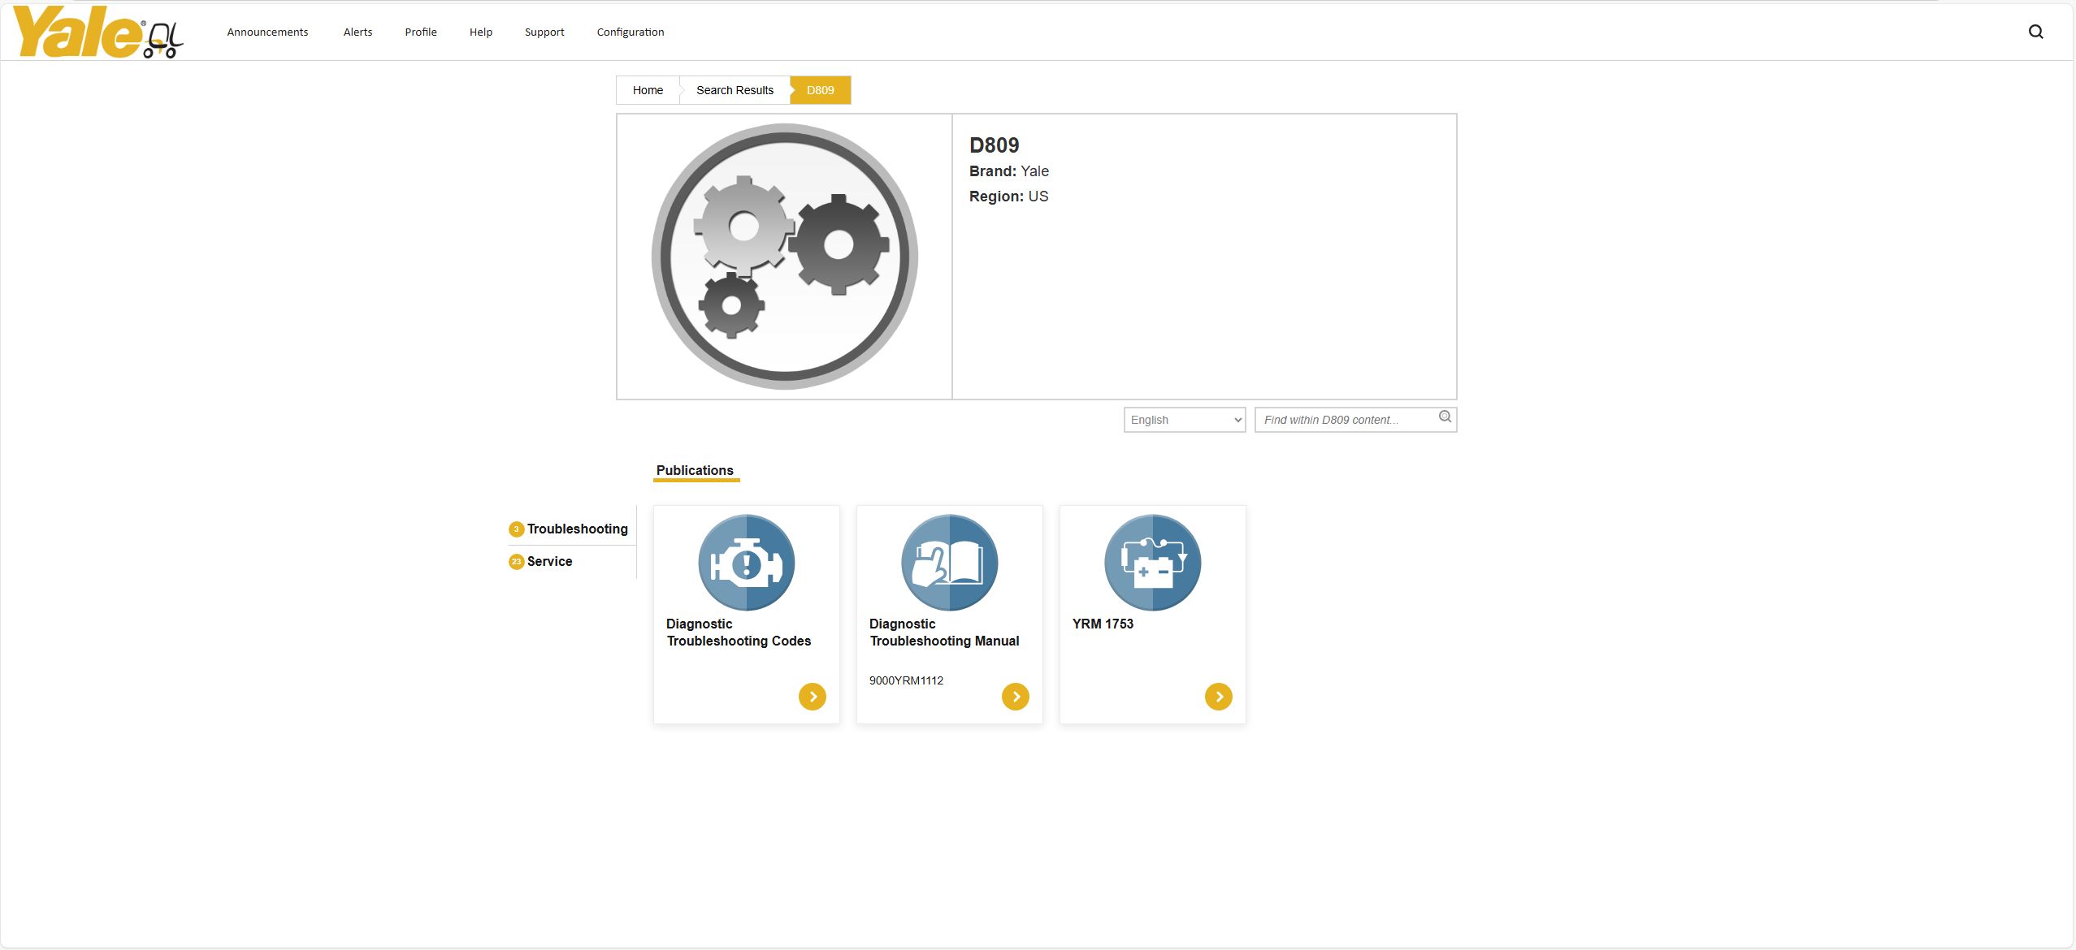Viewport: 2076px width, 950px height.
Task: Open YRM 1753 via yellow arrow
Action: tap(1218, 697)
